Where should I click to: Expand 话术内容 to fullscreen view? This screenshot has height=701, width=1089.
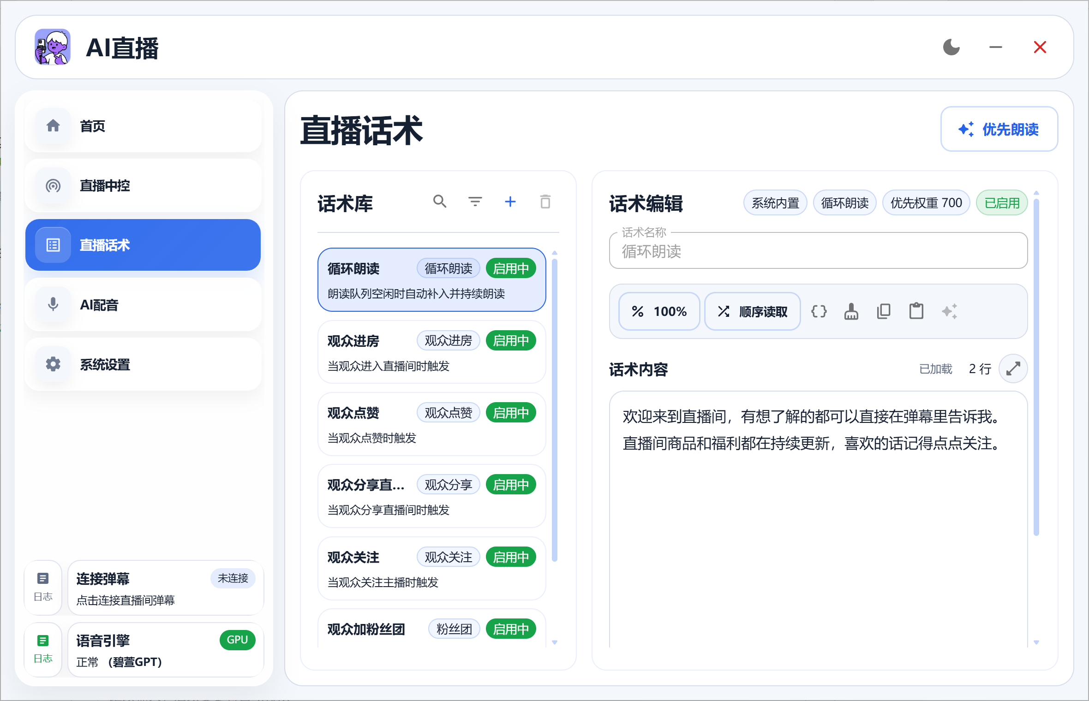(x=1013, y=368)
